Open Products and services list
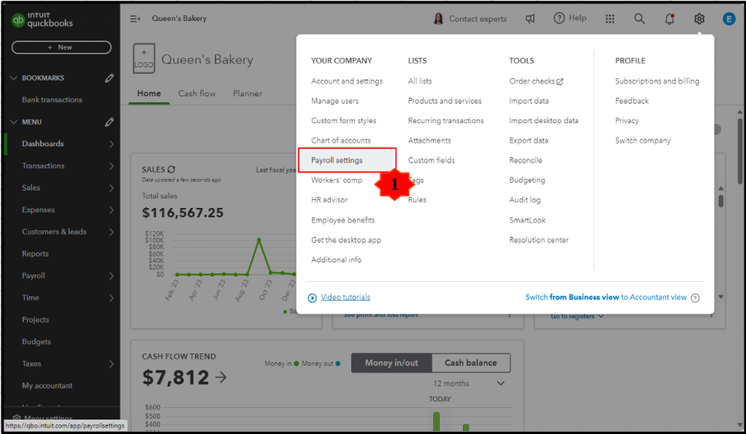746x434 pixels. [444, 101]
